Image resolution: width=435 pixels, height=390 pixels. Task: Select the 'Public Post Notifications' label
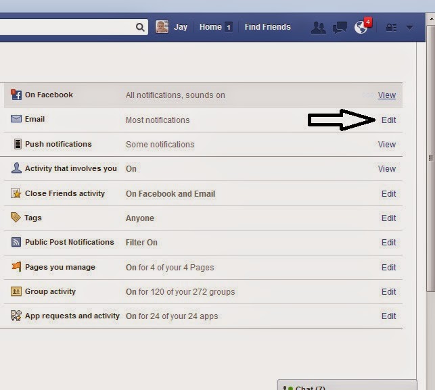click(x=70, y=242)
